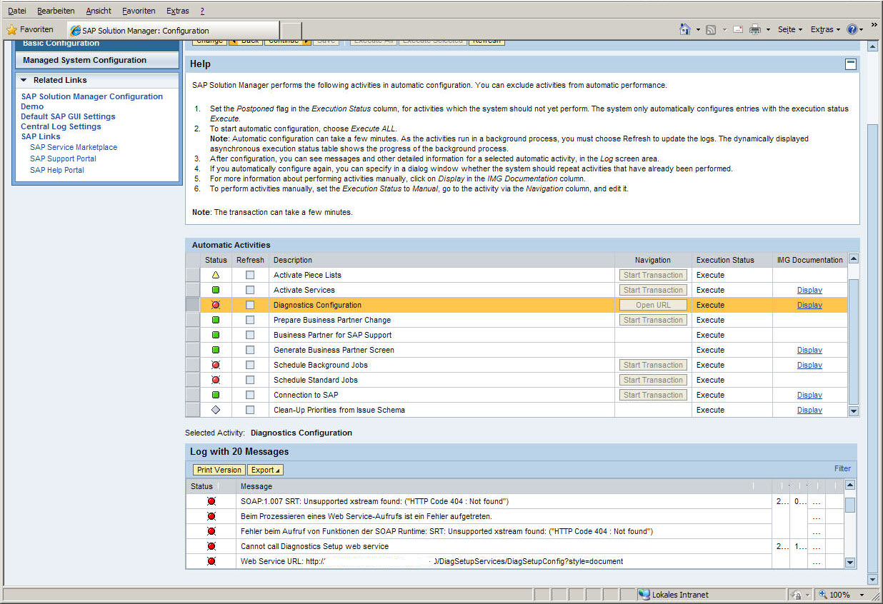Open the dropdown arrow beside the help icon
This screenshot has width=883, height=604.
tap(861, 30)
